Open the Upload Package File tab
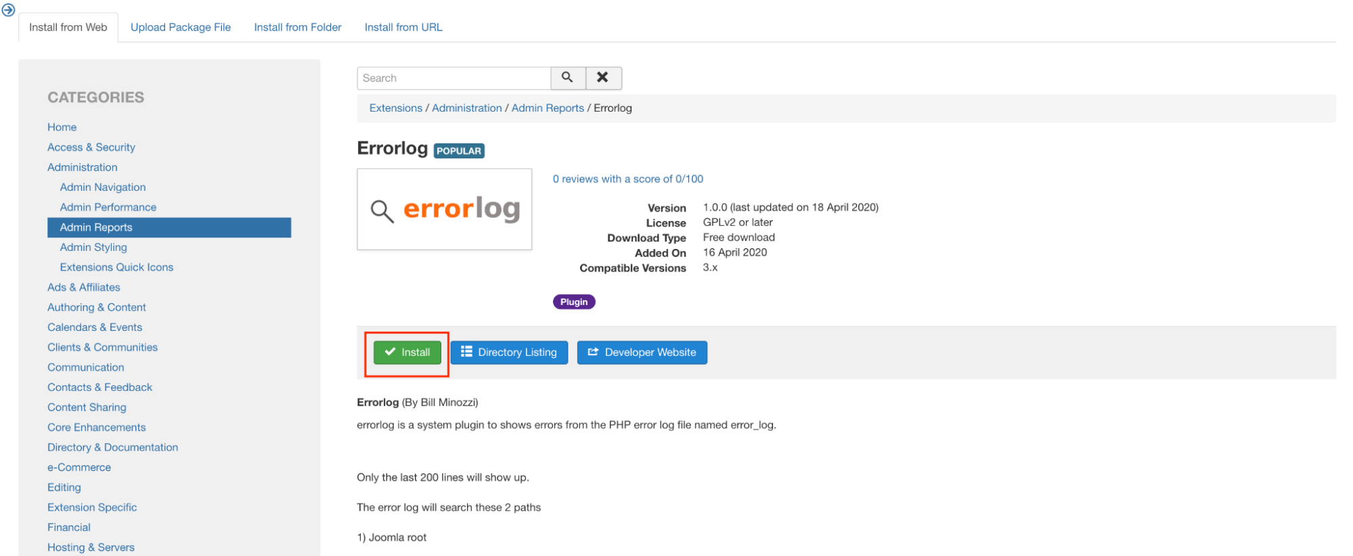The width and height of the screenshot is (1353, 556). tap(181, 27)
